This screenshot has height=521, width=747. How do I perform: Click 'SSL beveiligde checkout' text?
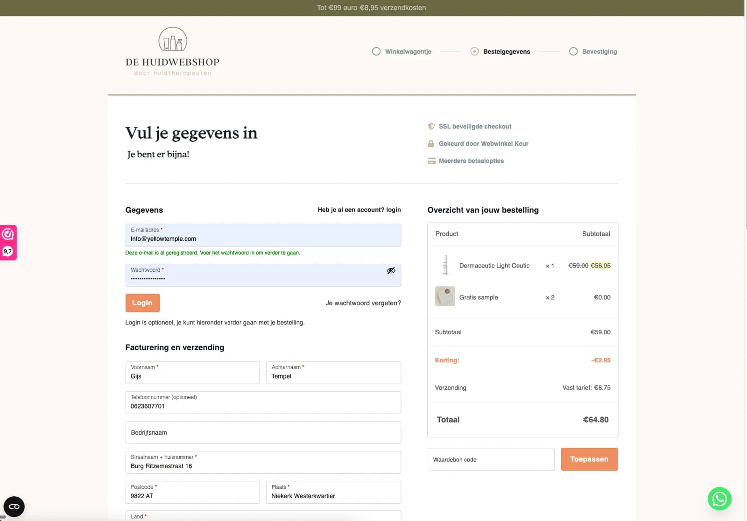pyautogui.click(x=475, y=127)
